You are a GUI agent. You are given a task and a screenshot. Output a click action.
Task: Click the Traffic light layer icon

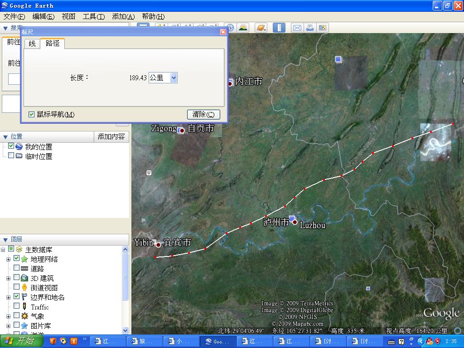pyautogui.click(x=24, y=307)
